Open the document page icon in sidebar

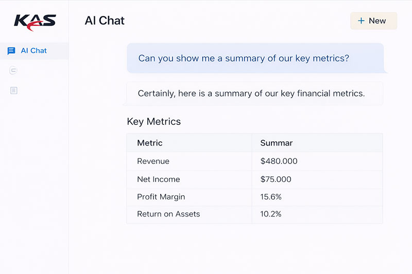click(x=13, y=90)
